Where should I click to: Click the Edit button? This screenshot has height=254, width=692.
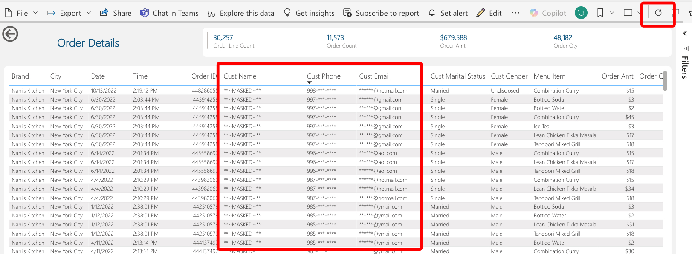click(x=489, y=13)
